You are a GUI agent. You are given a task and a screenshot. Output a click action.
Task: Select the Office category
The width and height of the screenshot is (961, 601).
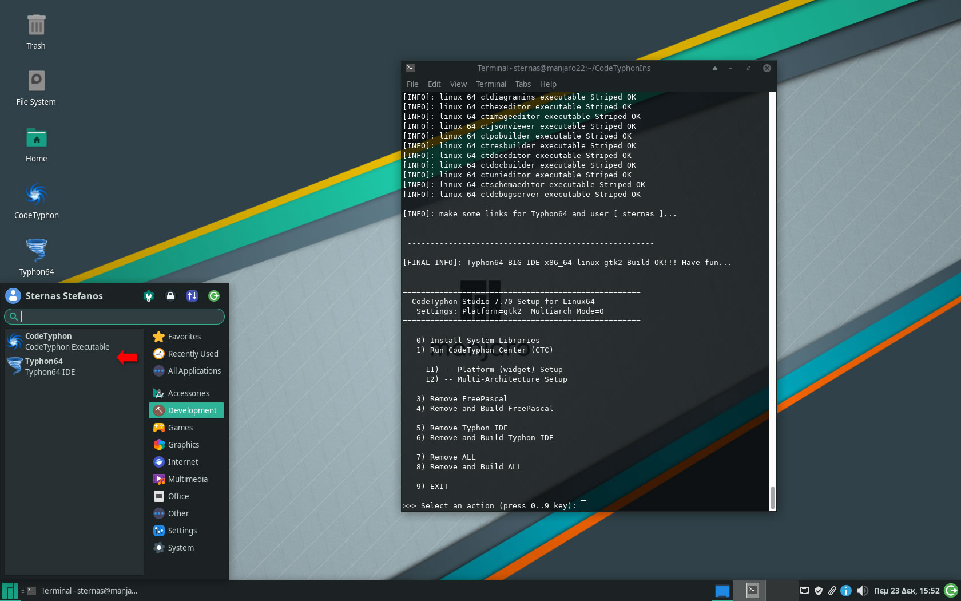tap(186, 496)
